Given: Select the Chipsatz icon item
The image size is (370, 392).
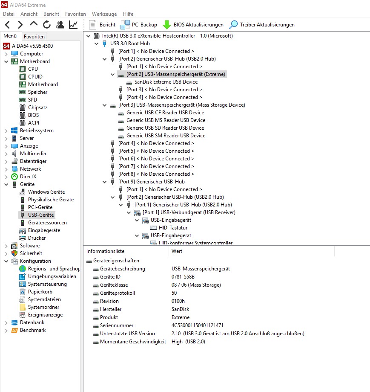Looking at the screenshot, I should (x=23, y=107).
